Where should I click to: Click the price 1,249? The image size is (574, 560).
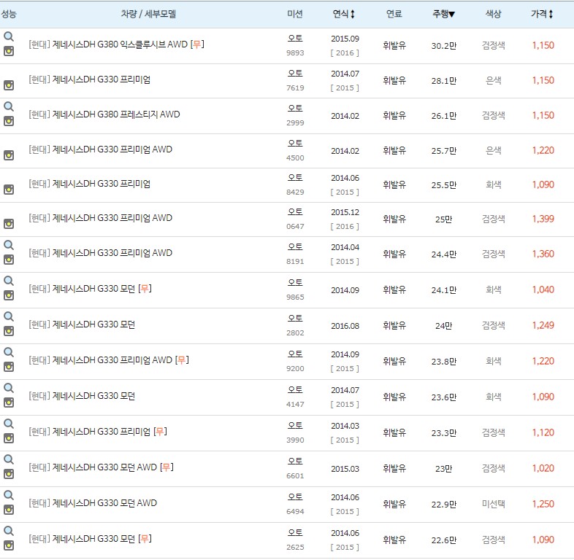coord(543,325)
